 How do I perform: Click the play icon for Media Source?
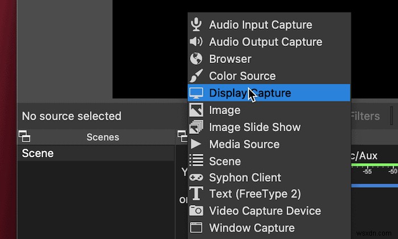196,144
